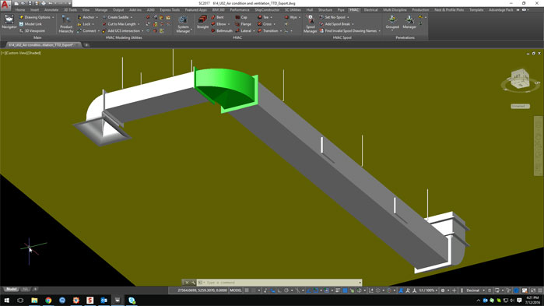
Task: Toggle polar tracking in status bar
Action: tap(286, 290)
